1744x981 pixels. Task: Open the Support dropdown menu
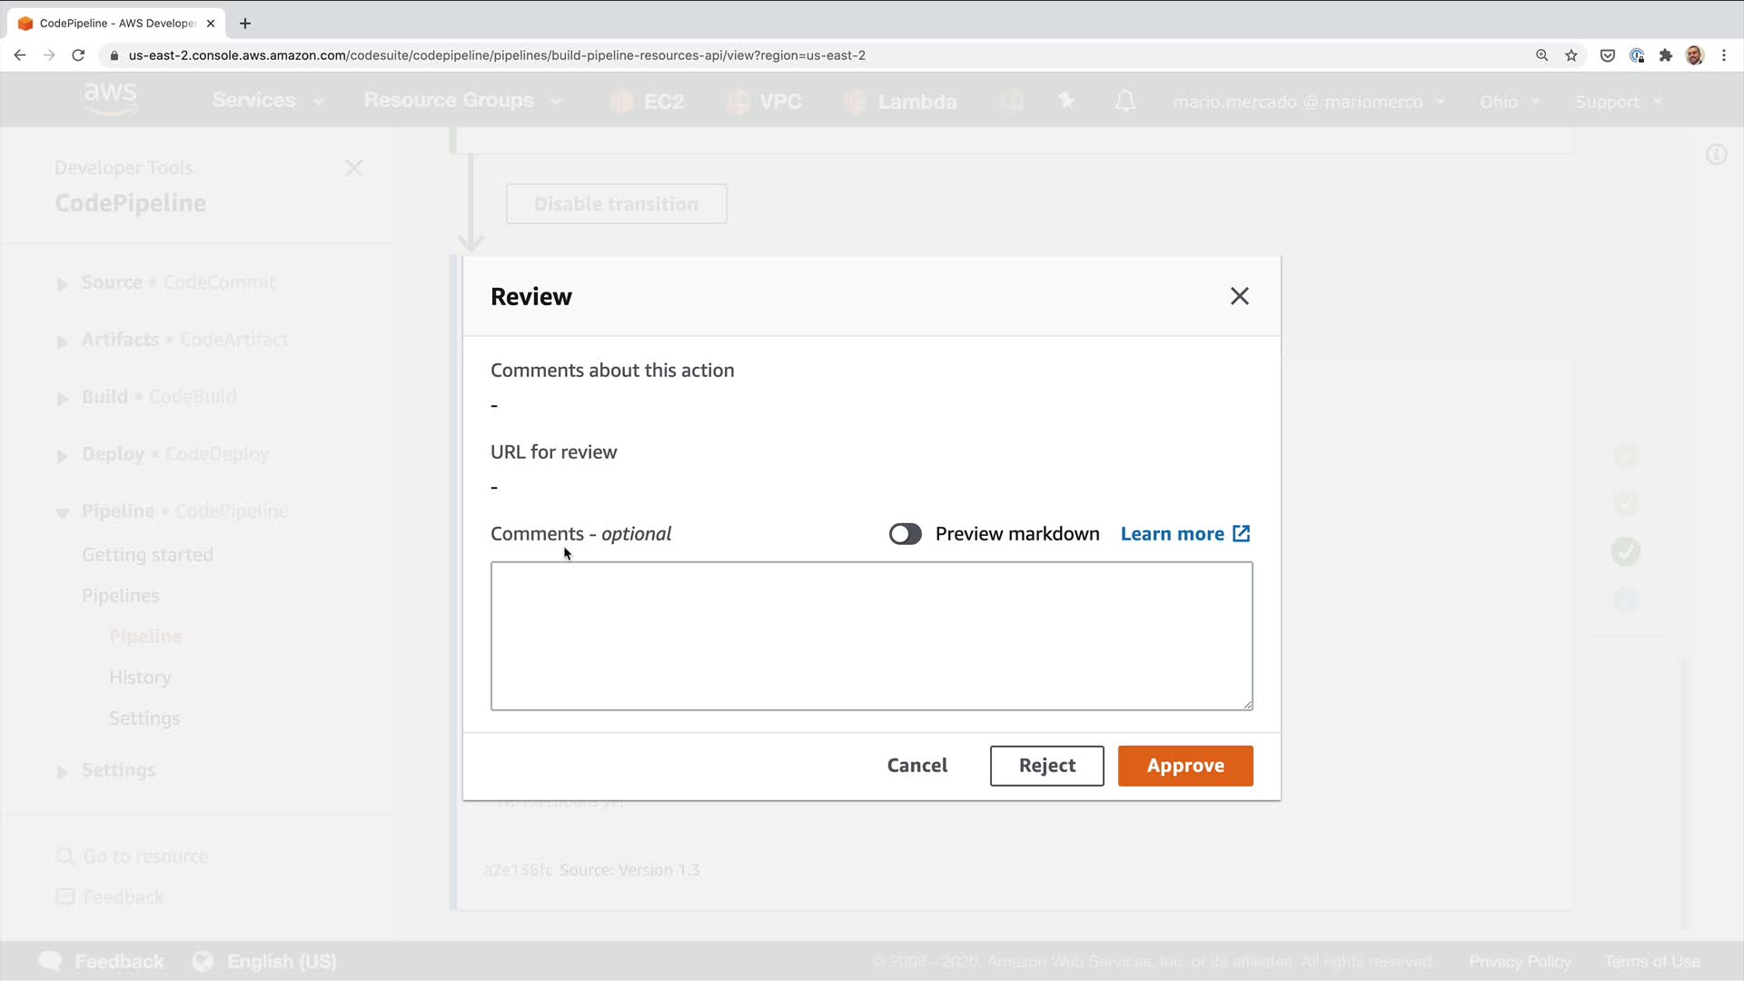(x=1618, y=102)
